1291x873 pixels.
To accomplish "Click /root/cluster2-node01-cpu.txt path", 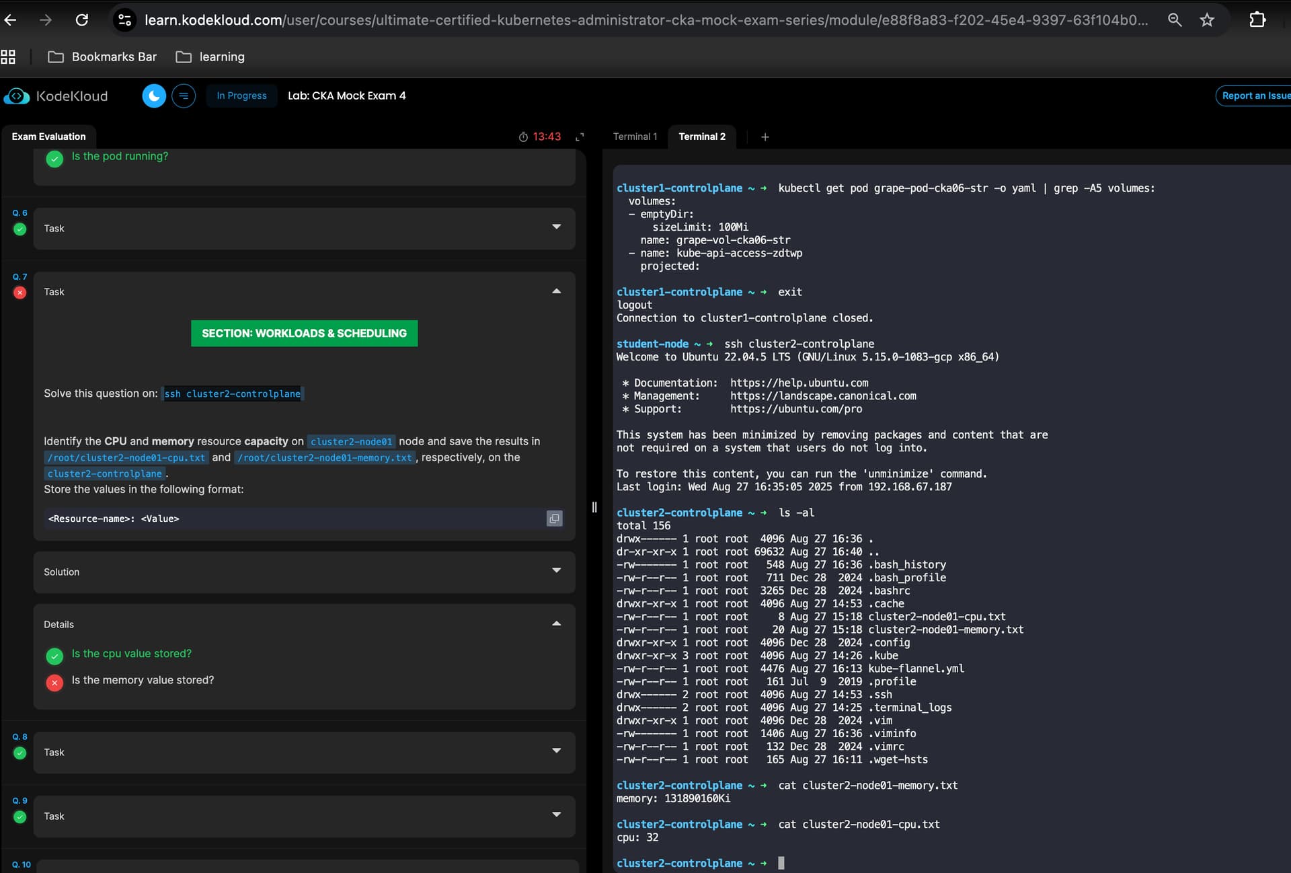I will [126, 458].
